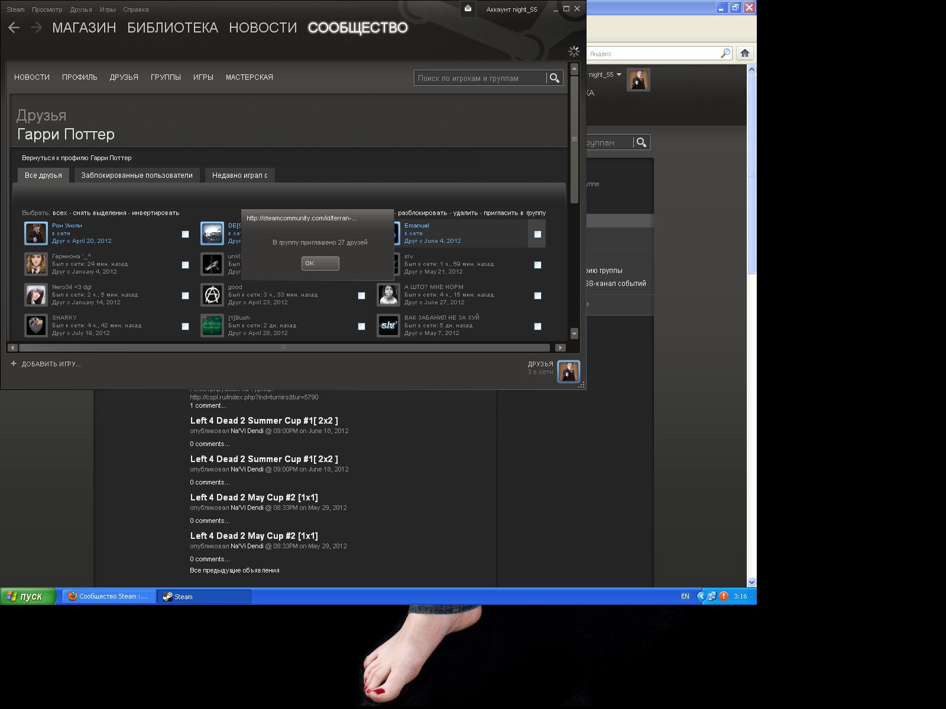The image size is (946, 709).
Task: Open [1]Bush's green avatar
Action: pos(212,326)
